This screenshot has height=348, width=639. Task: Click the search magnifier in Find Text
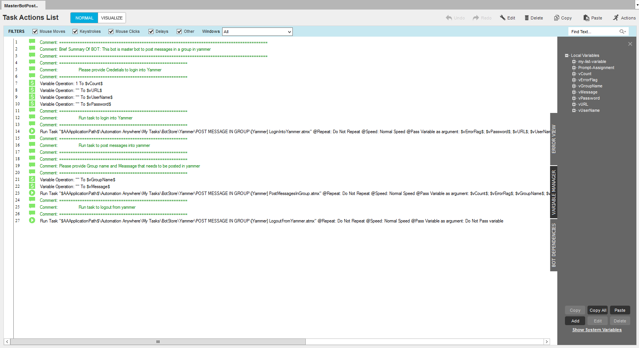tap(622, 32)
